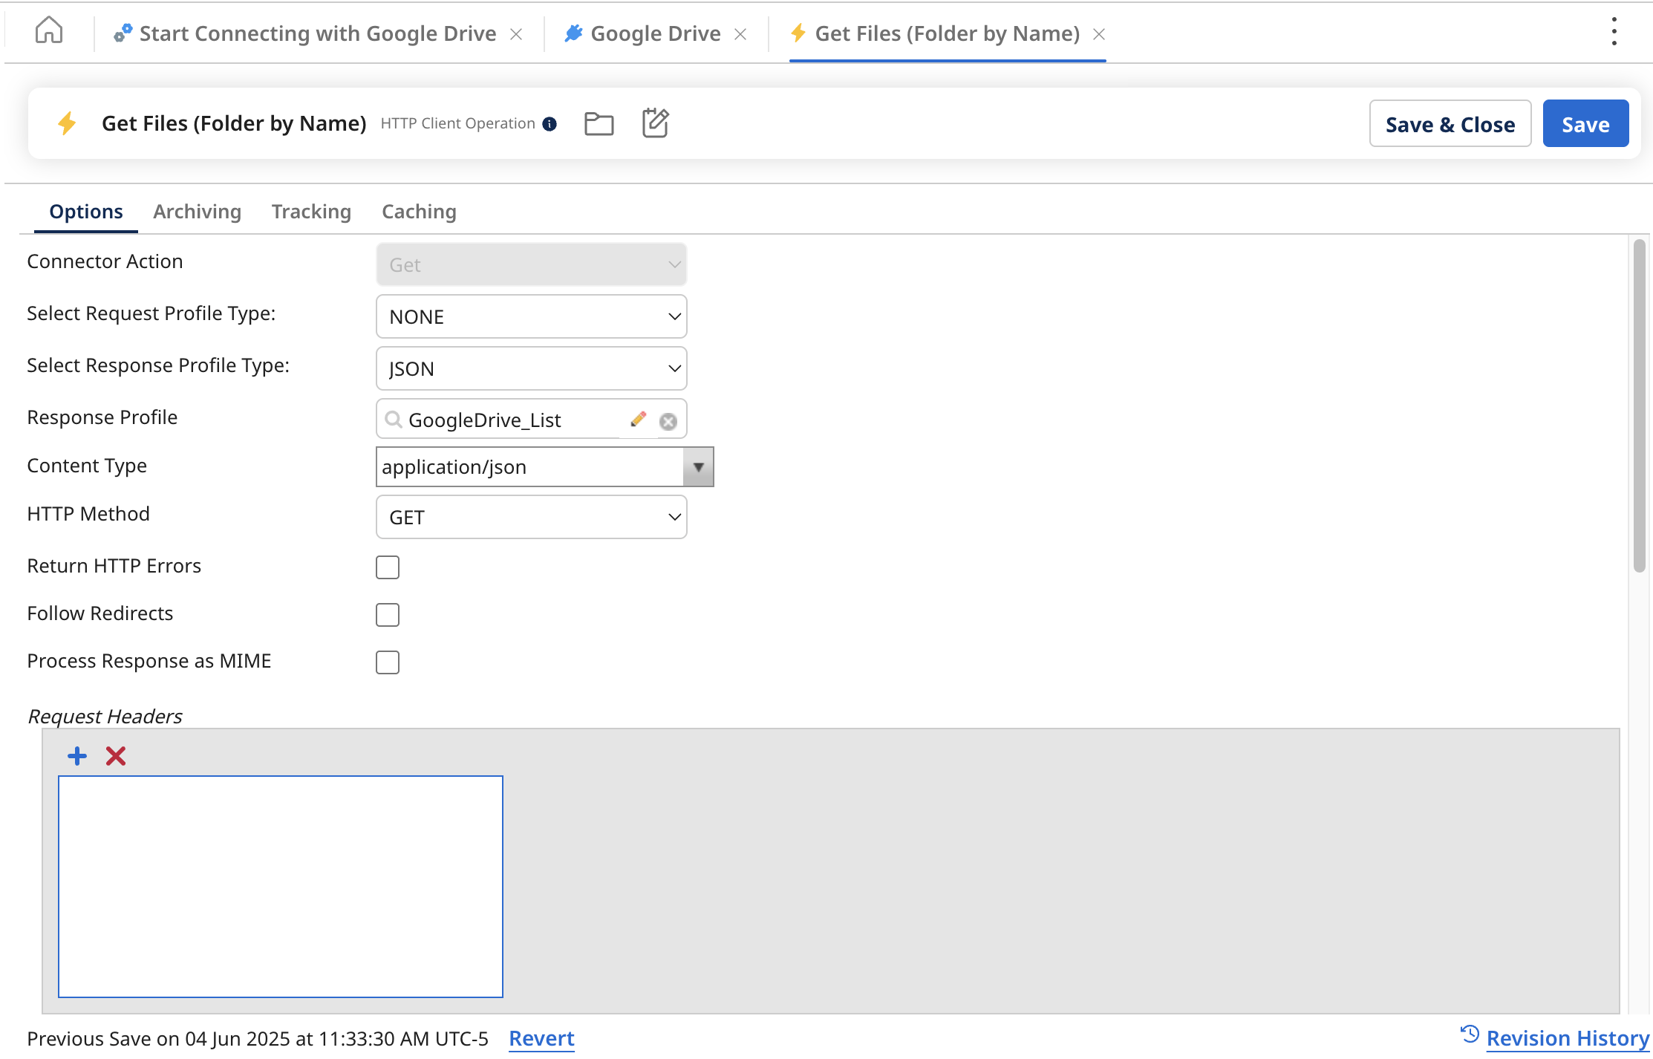
Task: Add a request header with plus icon
Action: [77, 756]
